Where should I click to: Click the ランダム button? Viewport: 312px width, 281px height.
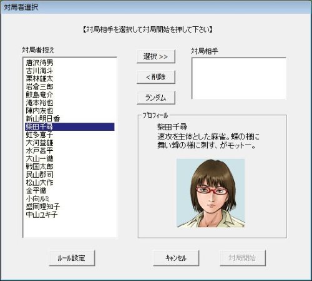tap(156, 98)
